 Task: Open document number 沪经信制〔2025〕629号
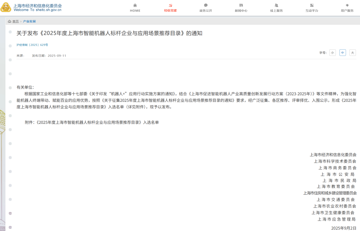click(30, 45)
